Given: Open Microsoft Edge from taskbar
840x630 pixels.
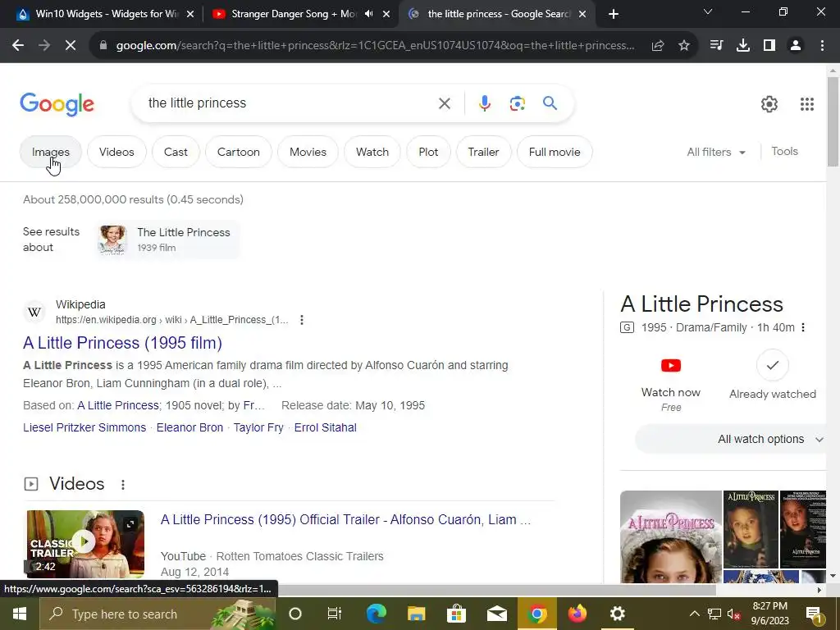Looking at the screenshot, I should click(x=376, y=614).
